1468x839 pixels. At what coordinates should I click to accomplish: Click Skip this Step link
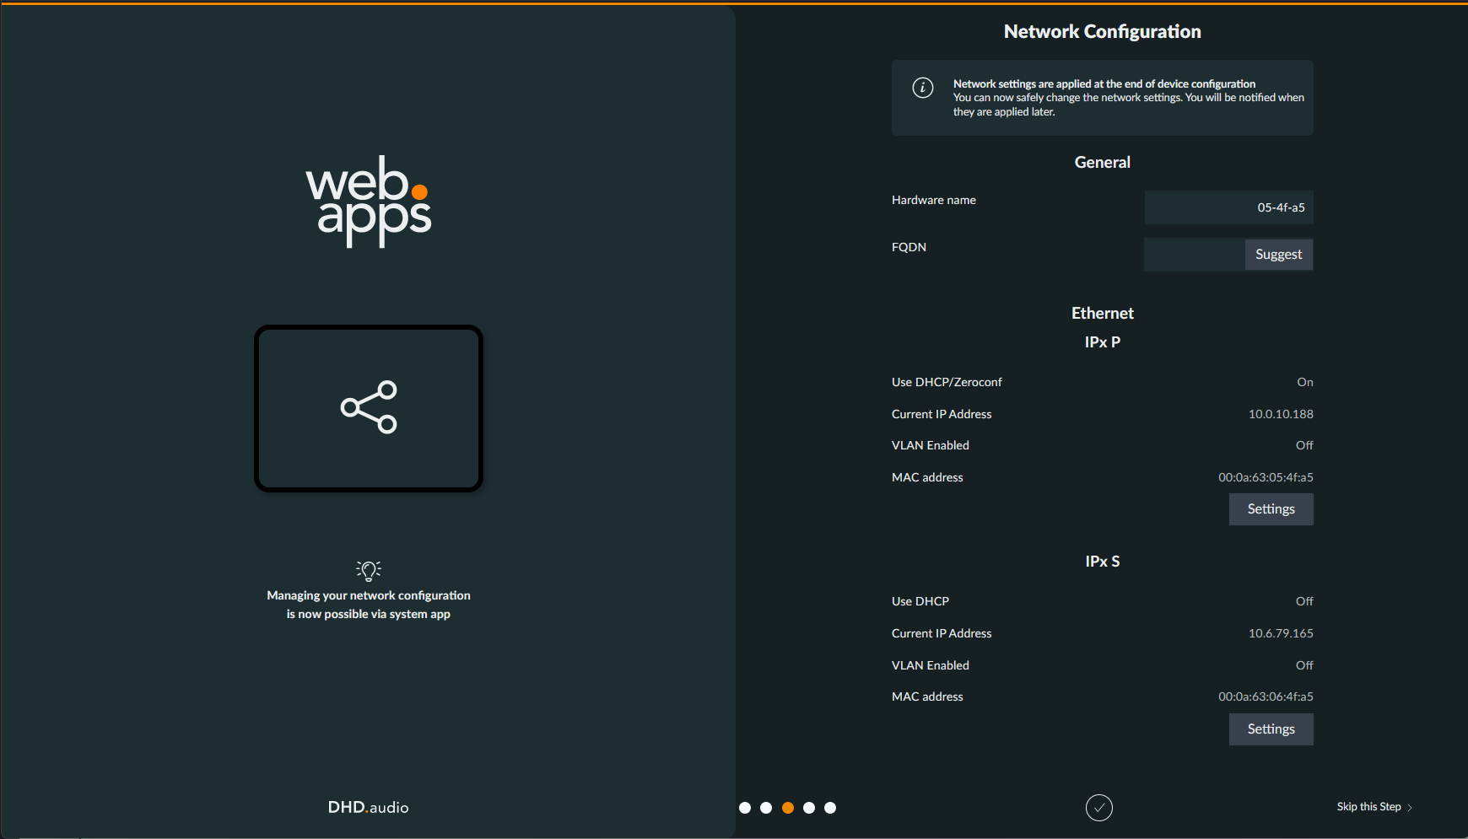(x=1374, y=807)
